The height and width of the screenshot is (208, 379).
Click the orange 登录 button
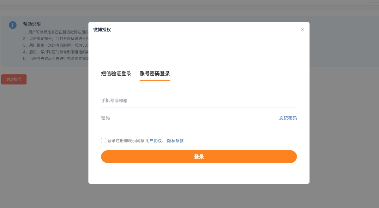click(199, 157)
